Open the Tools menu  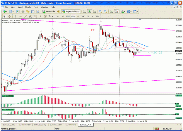36,7
